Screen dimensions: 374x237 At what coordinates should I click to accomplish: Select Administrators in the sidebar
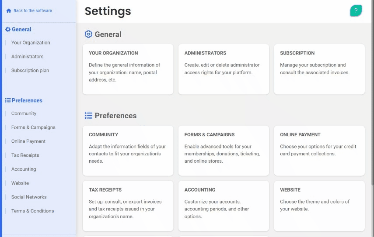point(27,57)
